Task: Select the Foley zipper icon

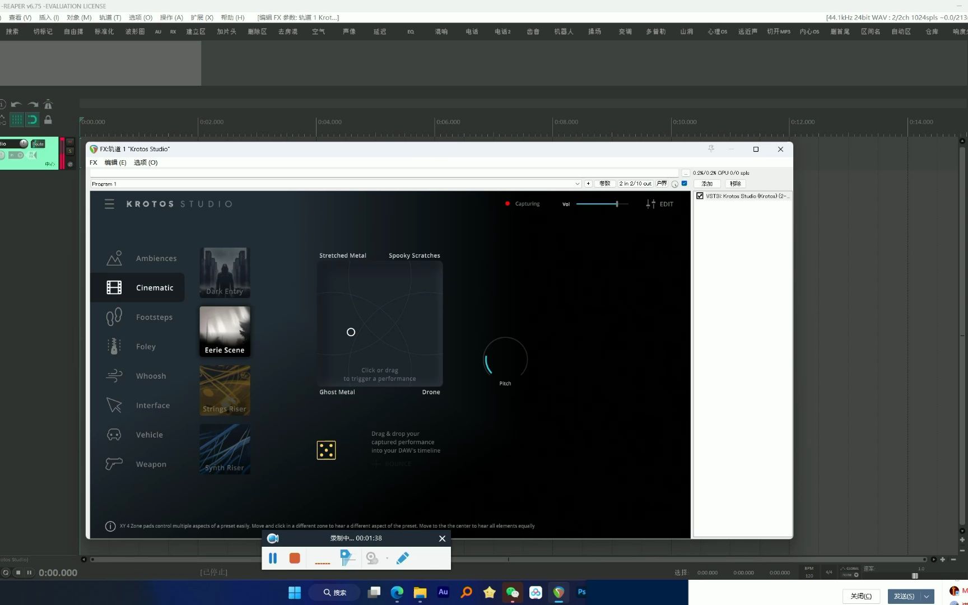Action: [x=114, y=346]
